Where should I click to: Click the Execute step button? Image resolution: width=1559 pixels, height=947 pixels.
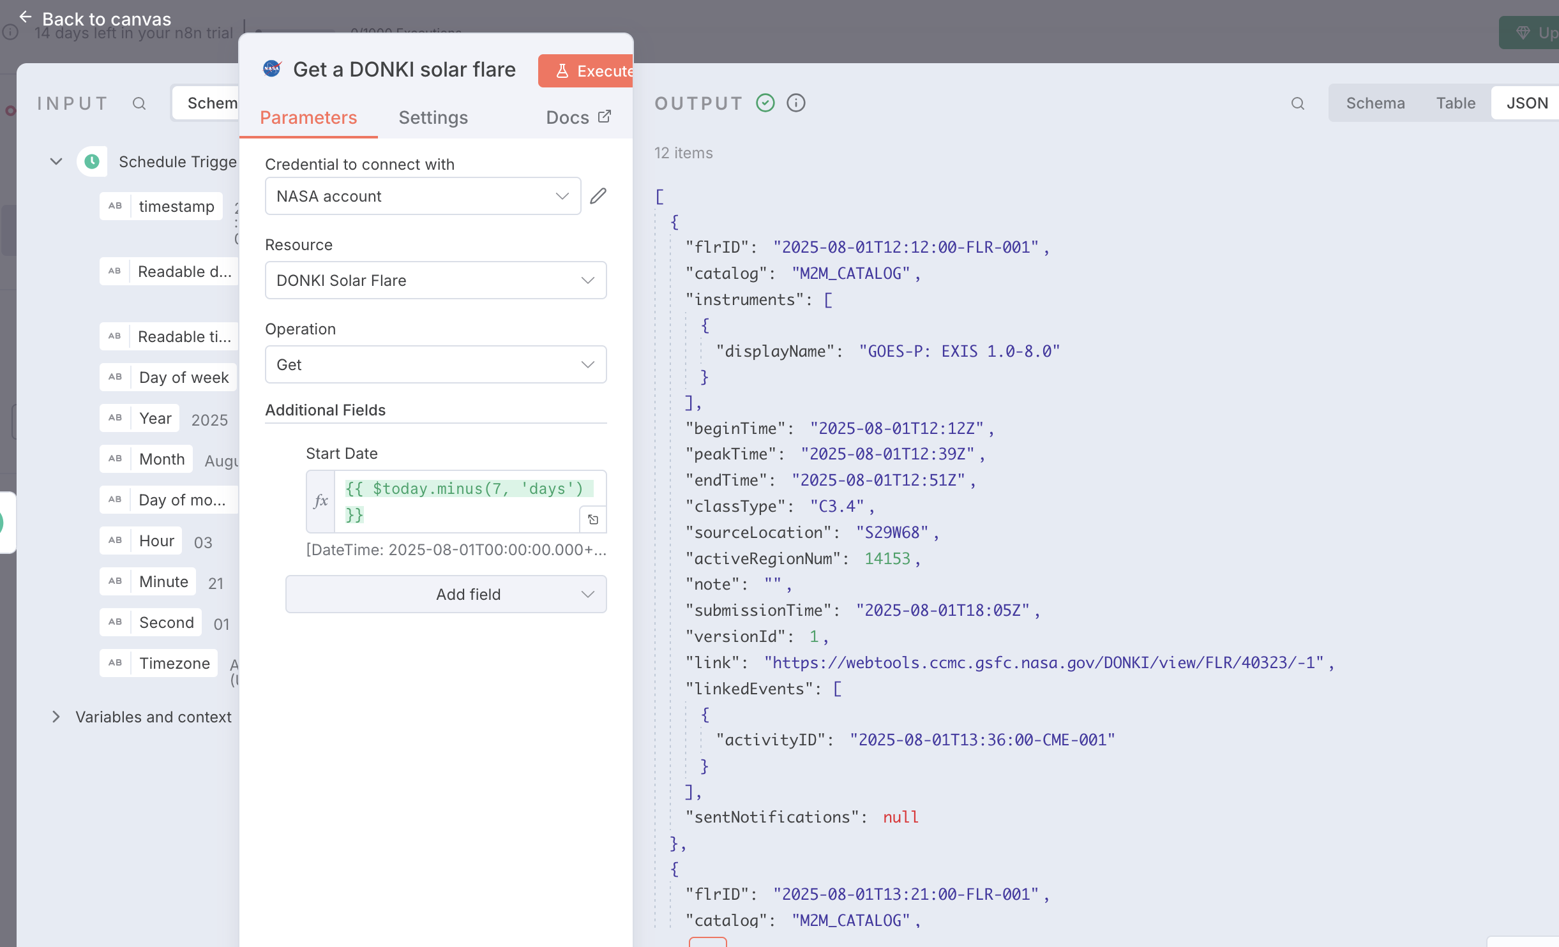click(x=585, y=71)
